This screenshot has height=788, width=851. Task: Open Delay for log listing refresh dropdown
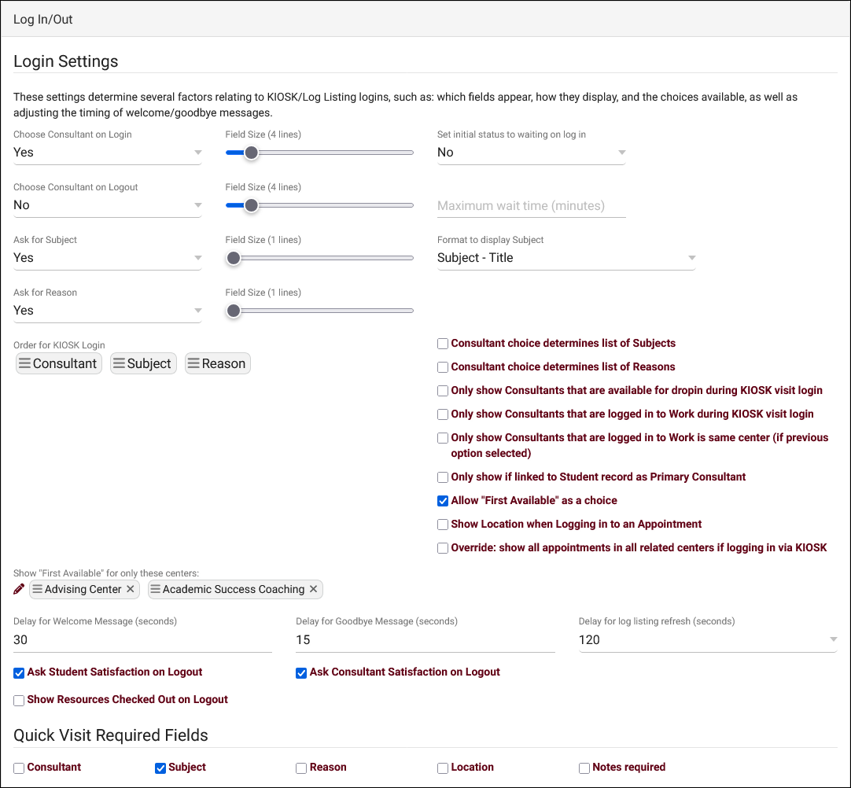pos(707,640)
